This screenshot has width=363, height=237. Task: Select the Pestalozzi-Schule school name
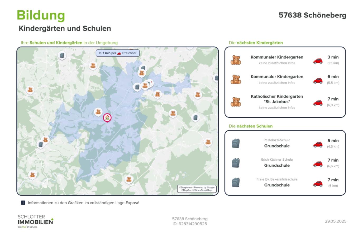tap(277, 140)
